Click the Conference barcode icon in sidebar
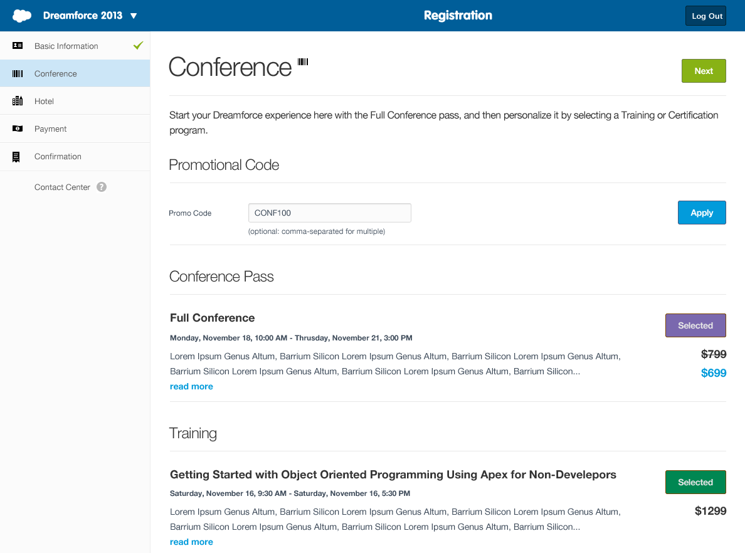This screenshot has height=553, width=745. point(18,73)
